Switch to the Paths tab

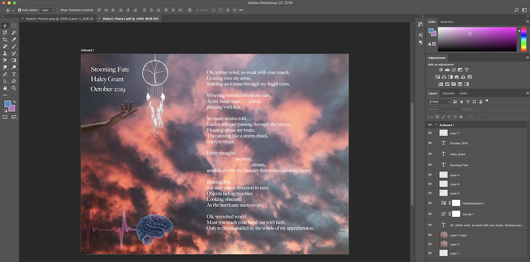pyautogui.click(x=463, y=93)
